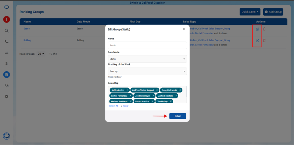Expand the Quick Links dropdown
The height and width of the screenshot is (145, 294).
(250, 12)
